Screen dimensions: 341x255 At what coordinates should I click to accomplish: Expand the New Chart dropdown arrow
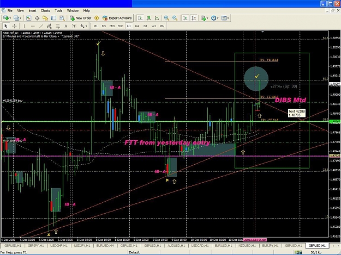tap(10, 18)
